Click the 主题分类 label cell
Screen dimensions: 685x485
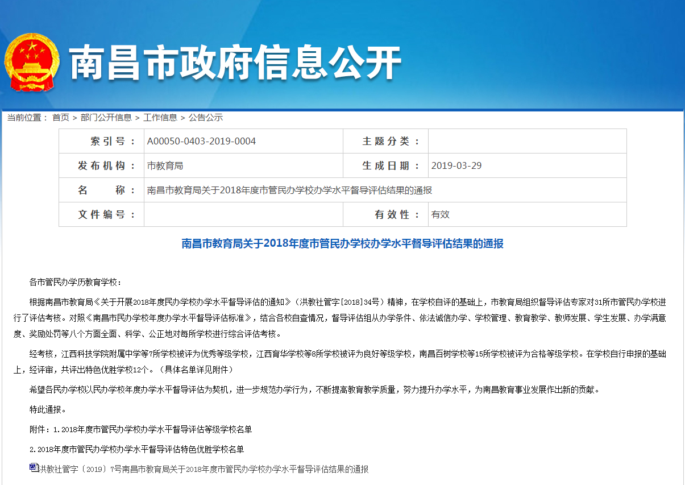point(386,141)
